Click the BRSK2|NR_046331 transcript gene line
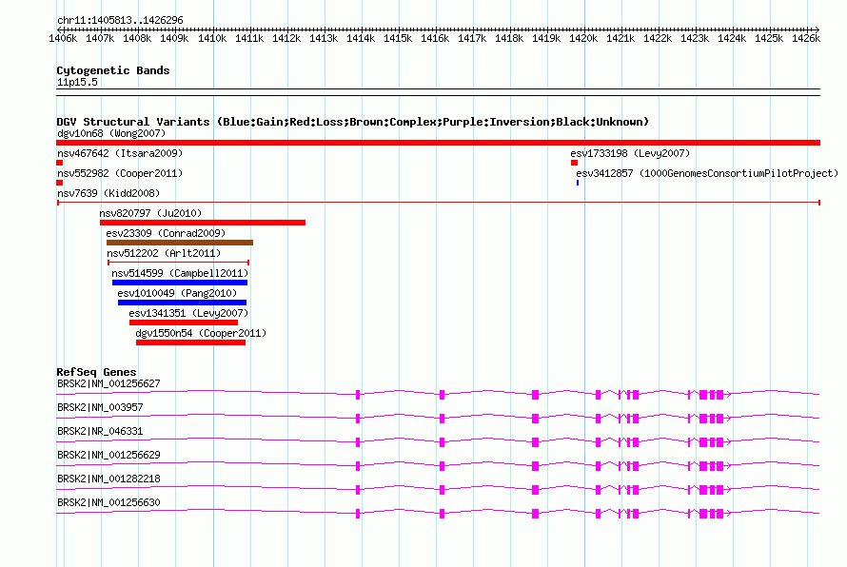Screen dimensions: 847x567 point(438,441)
